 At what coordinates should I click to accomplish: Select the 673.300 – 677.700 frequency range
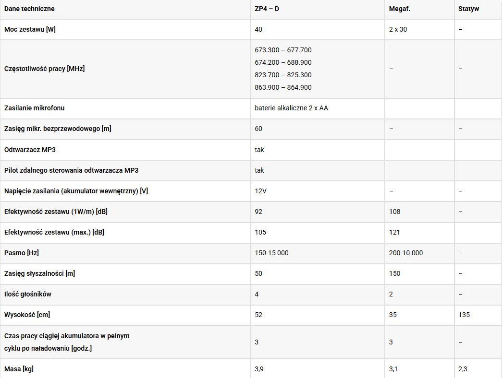[x=283, y=50]
